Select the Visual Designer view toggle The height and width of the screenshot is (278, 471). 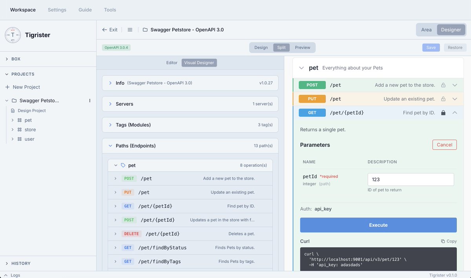199,63
